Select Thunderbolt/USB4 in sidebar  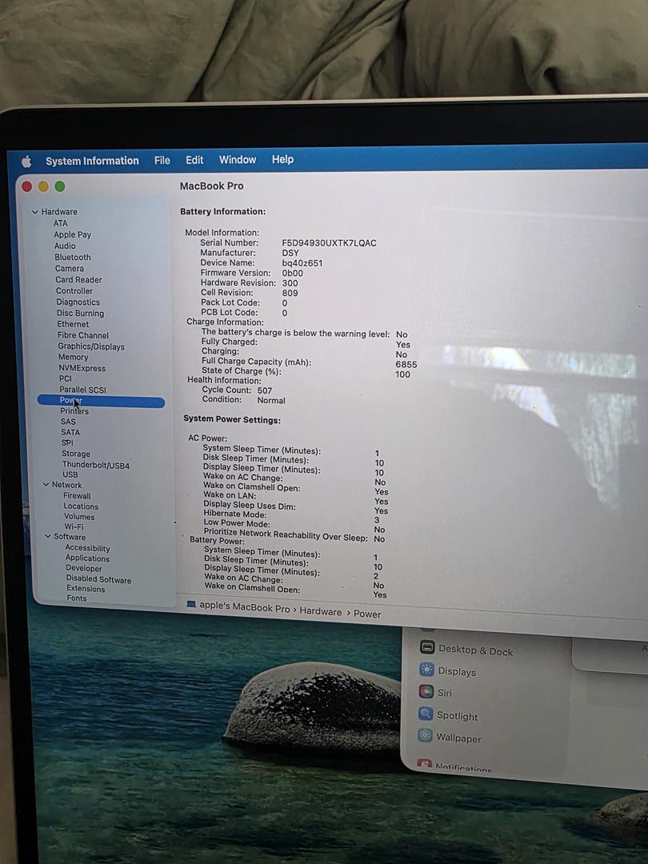(95, 465)
